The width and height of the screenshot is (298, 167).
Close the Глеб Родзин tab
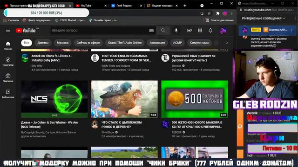click(x=141, y=6)
